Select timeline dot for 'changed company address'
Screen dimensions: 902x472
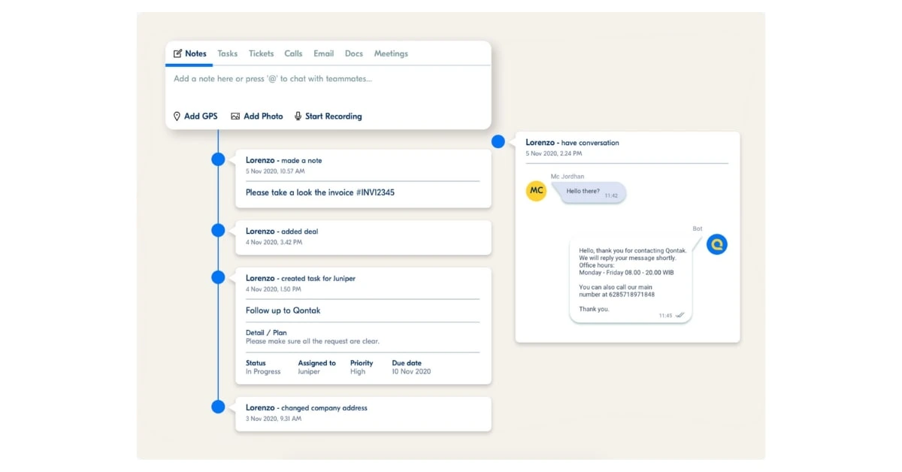click(218, 407)
